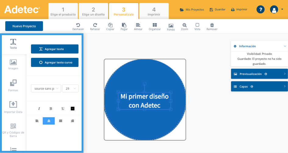288x153 pixels.
Task: Select the Imagen sidebar tool
Action: (x=13, y=65)
